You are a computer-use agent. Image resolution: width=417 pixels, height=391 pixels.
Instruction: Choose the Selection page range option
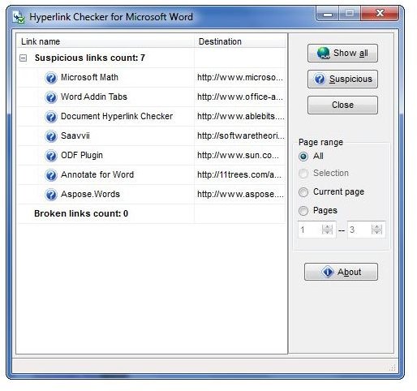click(303, 174)
